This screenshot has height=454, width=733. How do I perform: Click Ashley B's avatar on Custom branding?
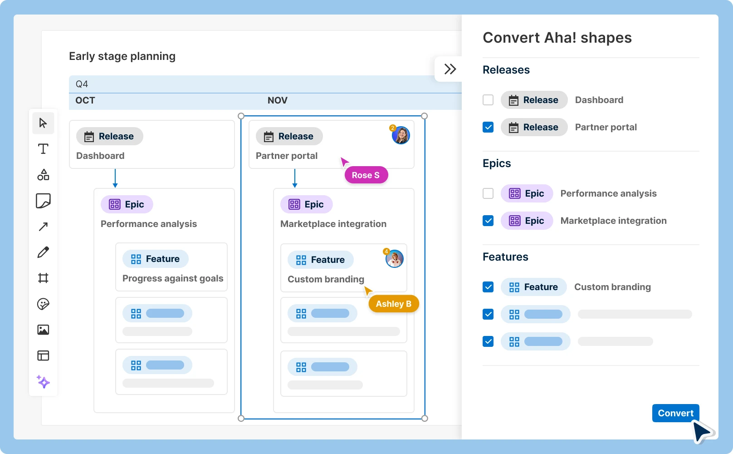tap(394, 258)
